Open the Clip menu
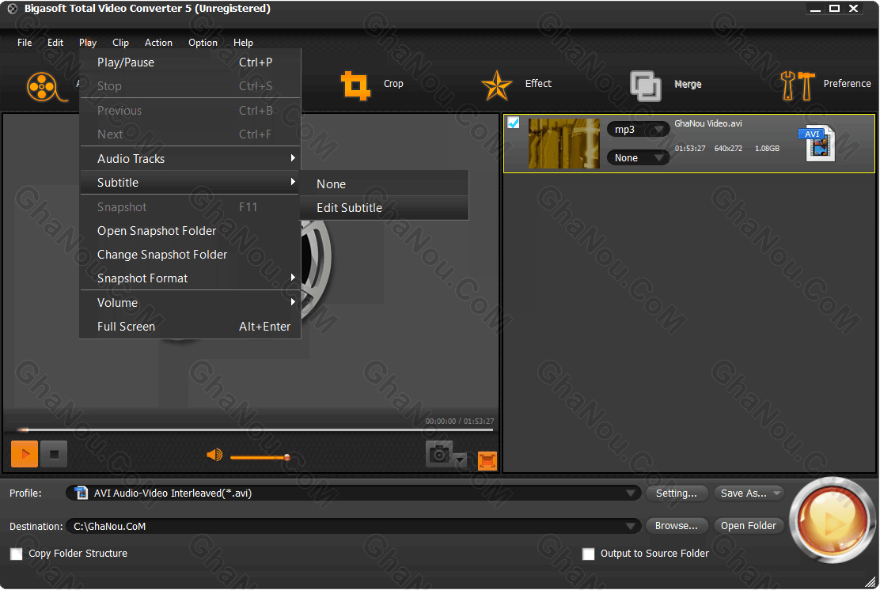This screenshot has width=880, height=590. coord(120,43)
